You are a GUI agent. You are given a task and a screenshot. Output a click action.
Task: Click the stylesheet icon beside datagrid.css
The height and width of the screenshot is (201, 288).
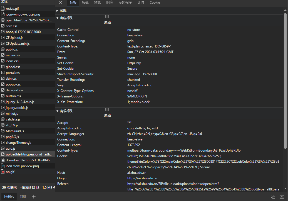coord(3,90)
